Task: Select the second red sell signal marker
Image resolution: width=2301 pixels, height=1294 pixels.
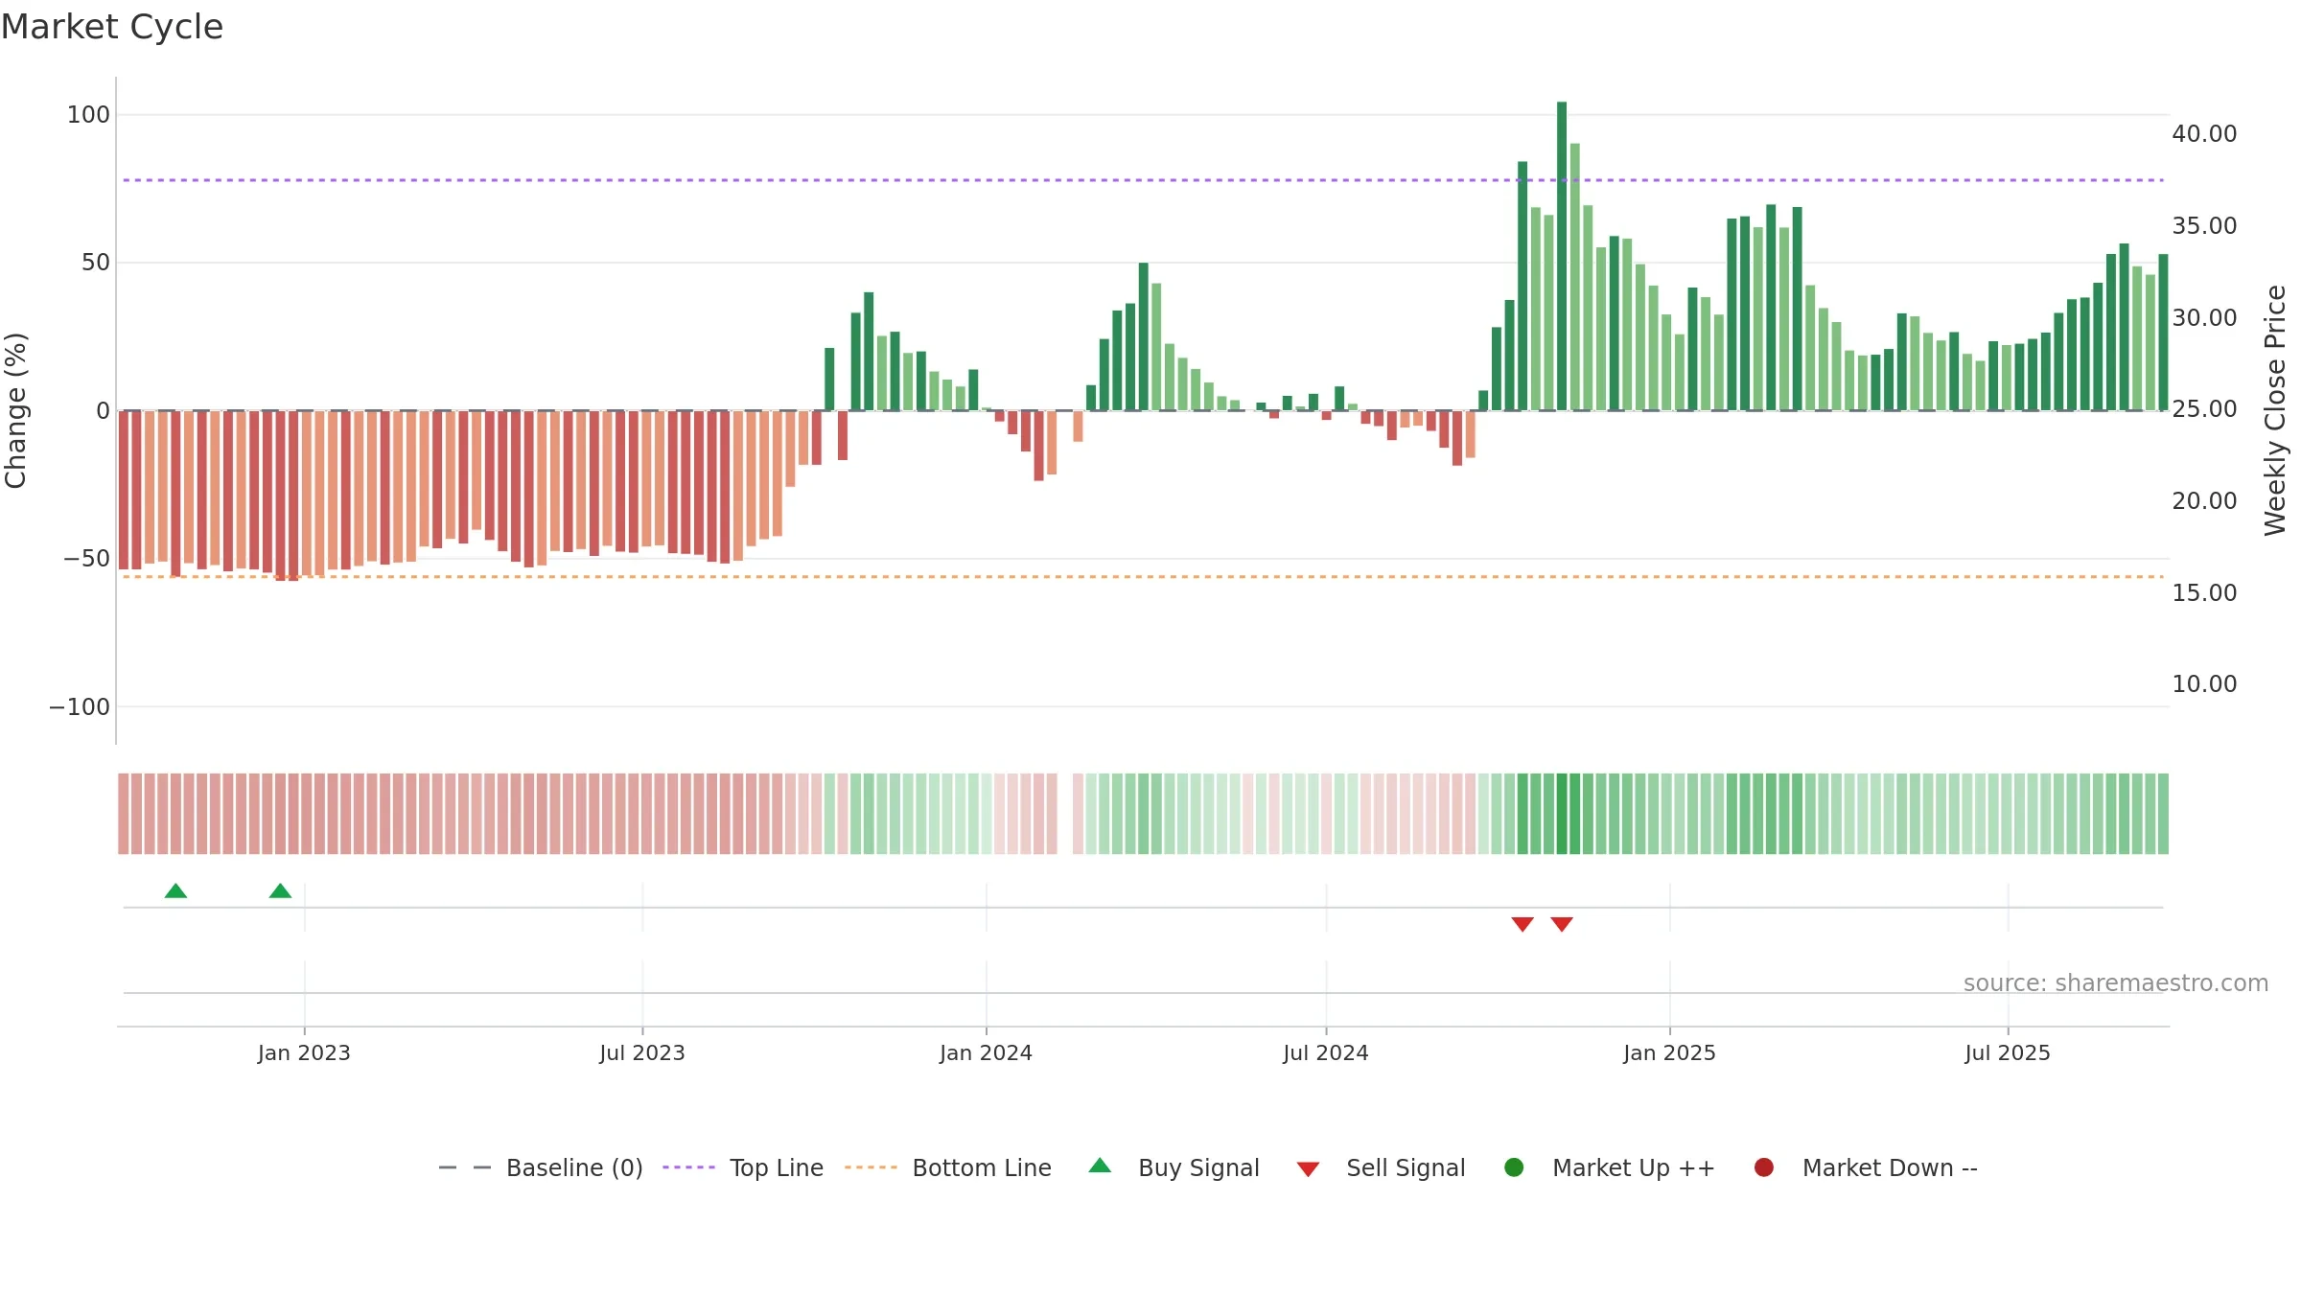Action: point(1562,924)
